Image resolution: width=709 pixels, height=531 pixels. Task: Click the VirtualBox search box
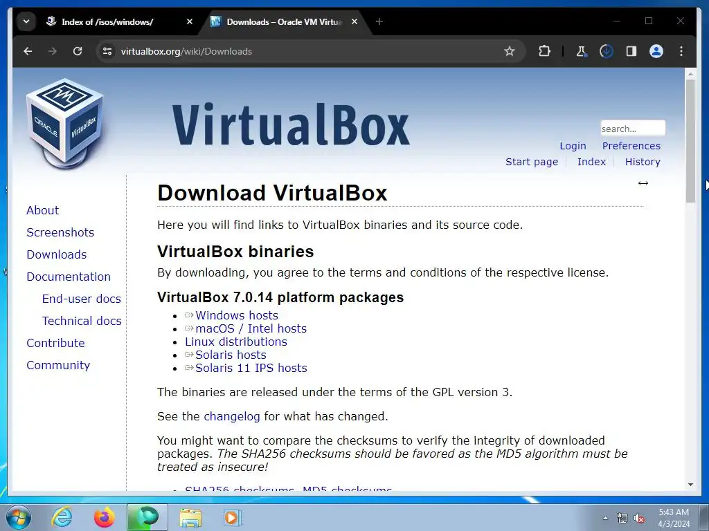pos(633,128)
